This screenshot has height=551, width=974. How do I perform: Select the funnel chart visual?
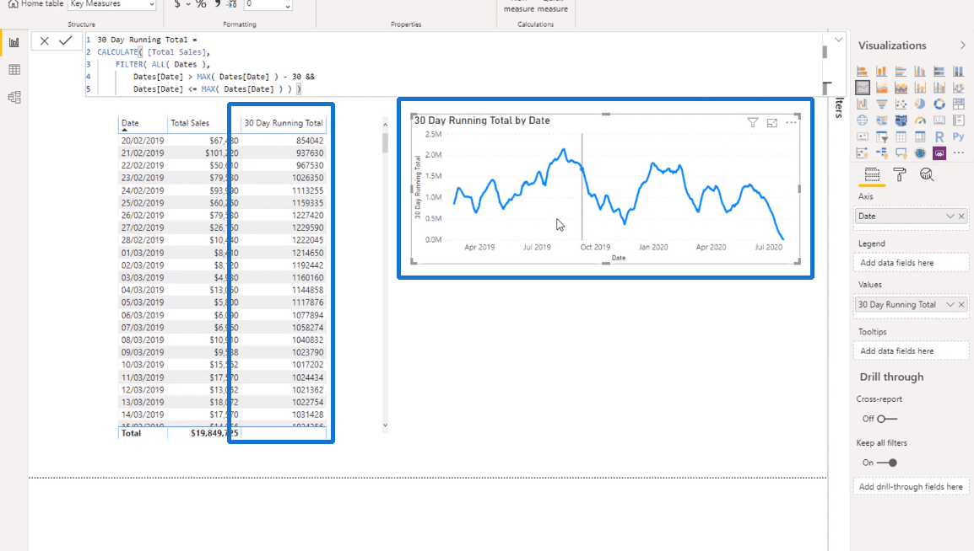(x=881, y=104)
